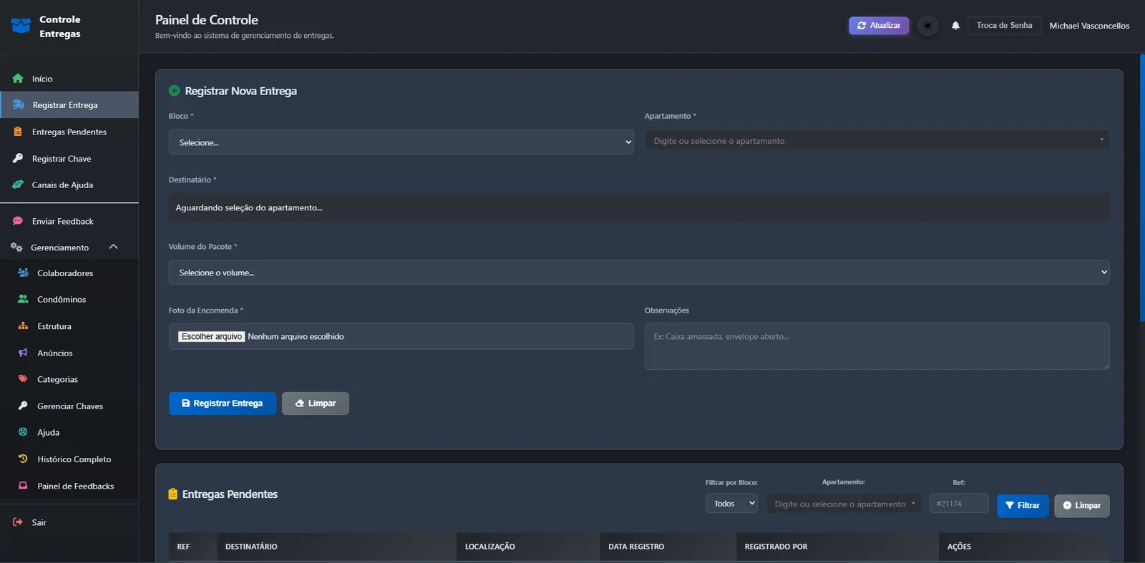Click the Ref filter input field
Image resolution: width=1145 pixels, height=563 pixels.
point(959,504)
